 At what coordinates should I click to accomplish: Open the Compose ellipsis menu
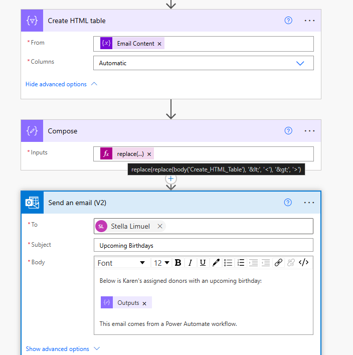coord(309,131)
